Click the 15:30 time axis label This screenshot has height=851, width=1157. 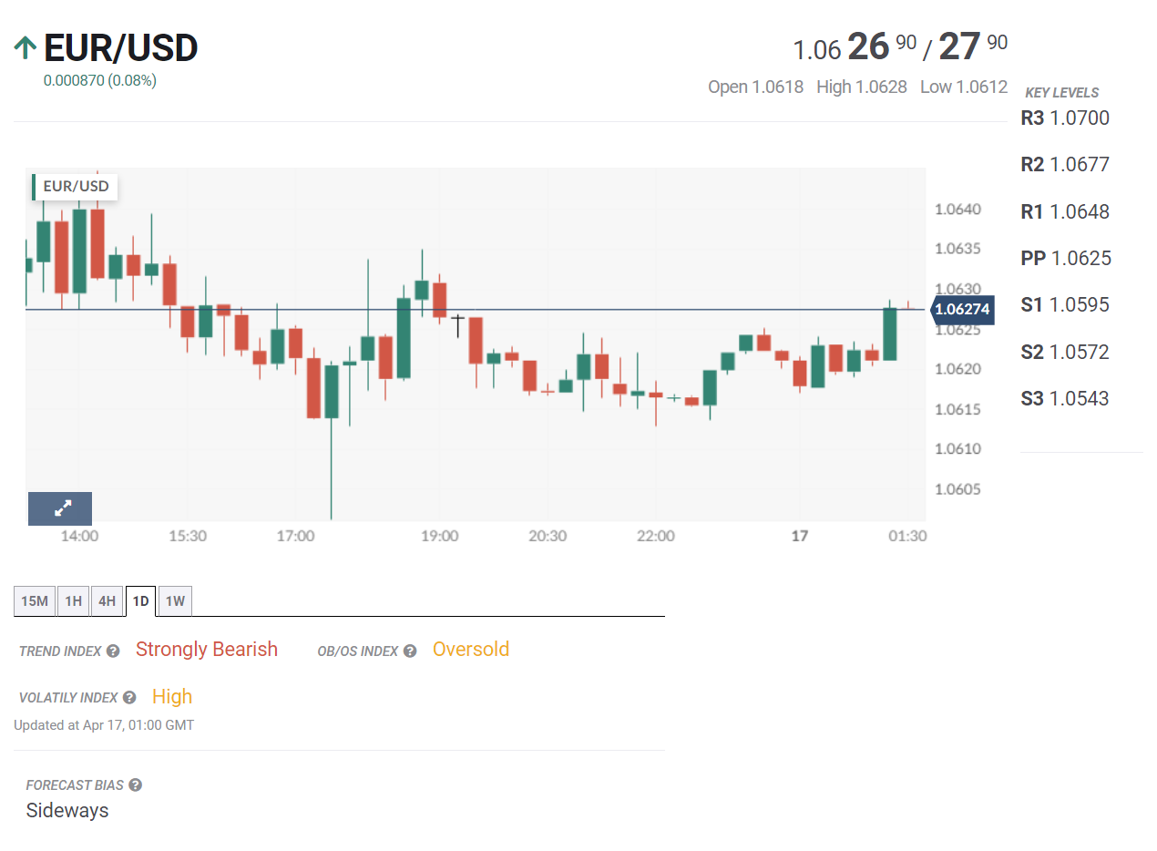(188, 537)
